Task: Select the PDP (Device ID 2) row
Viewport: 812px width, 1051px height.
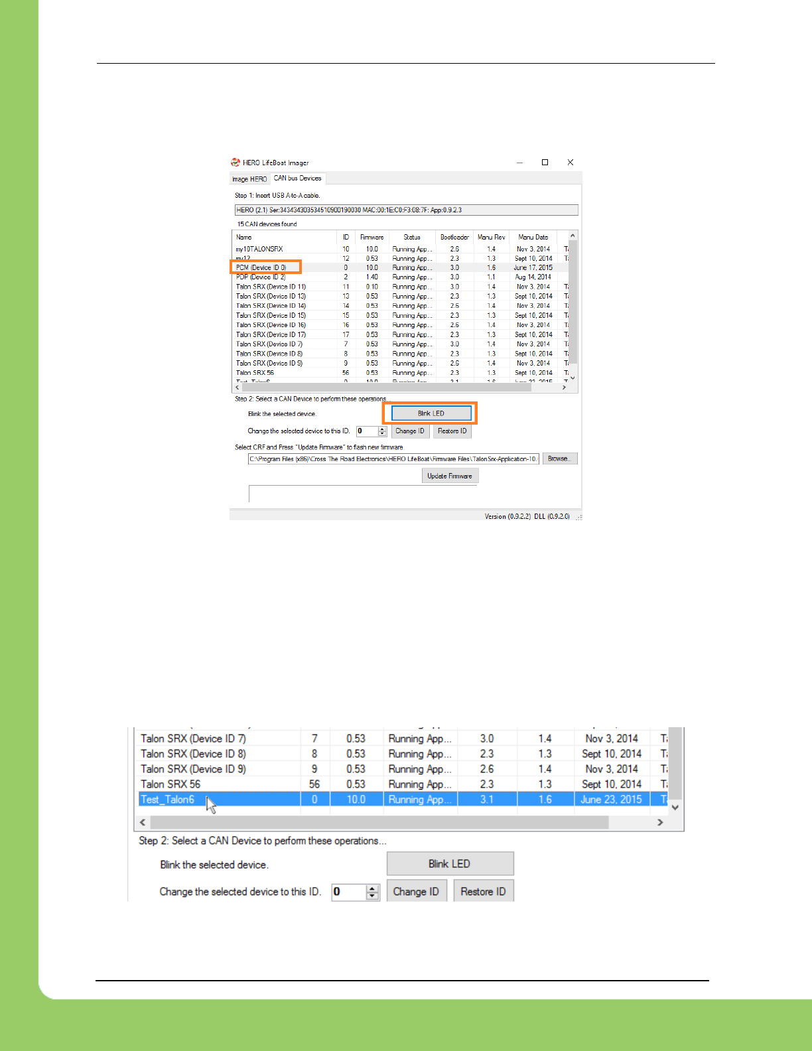Action: (401, 277)
